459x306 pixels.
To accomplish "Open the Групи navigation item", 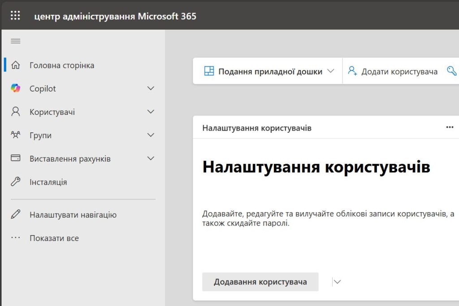I will coord(40,136).
